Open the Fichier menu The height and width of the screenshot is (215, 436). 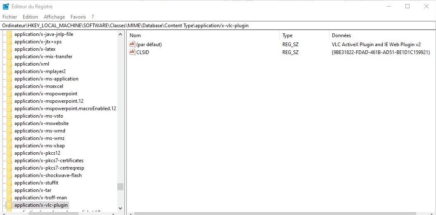10,17
